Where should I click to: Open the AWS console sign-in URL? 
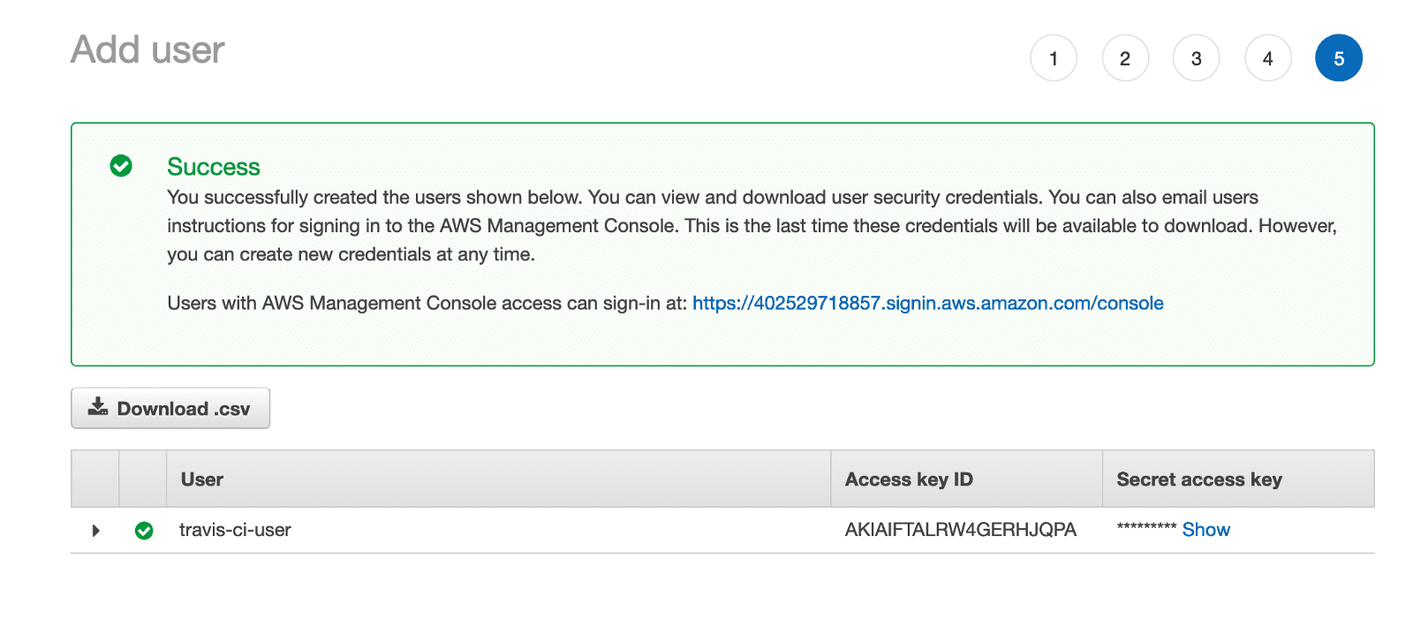tap(927, 303)
